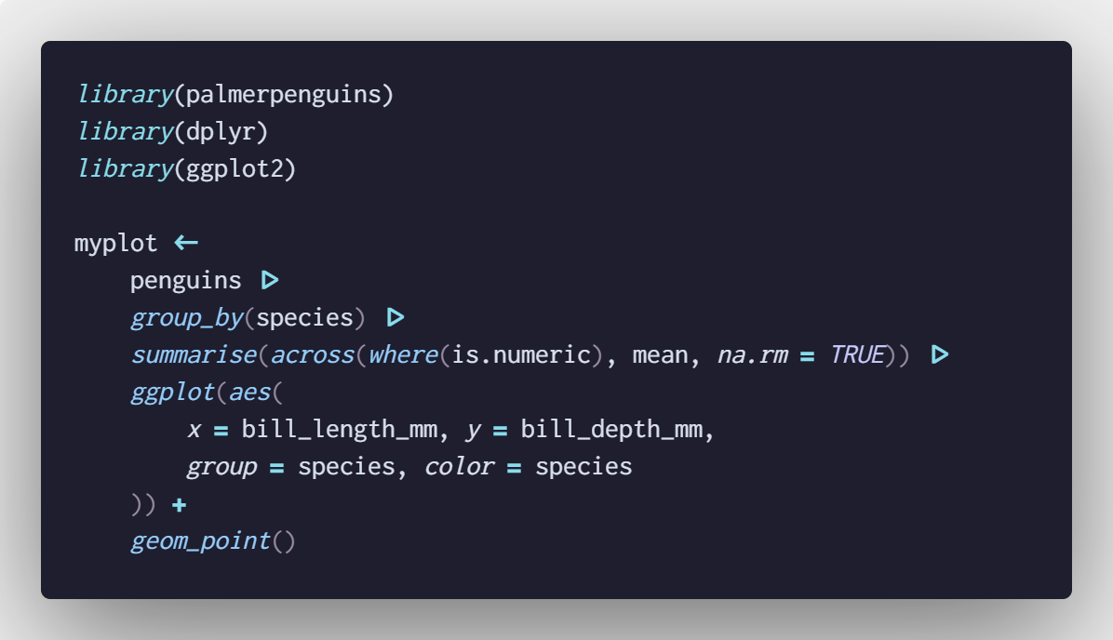The height and width of the screenshot is (640, 1113).
Task: Click ggplot2 in the third library call
Action: [235, 169]
